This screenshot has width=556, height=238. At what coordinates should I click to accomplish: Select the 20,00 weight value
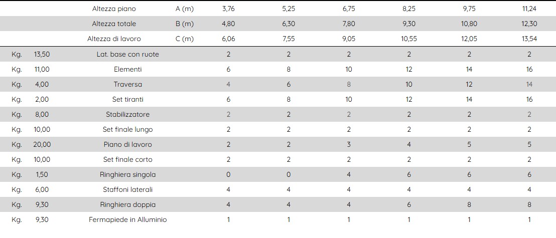click(x=42, y=144)
